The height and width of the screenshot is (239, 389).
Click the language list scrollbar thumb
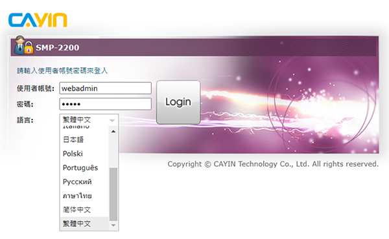click(x=113, y=194)
